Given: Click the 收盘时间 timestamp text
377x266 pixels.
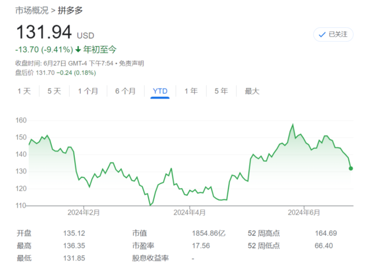Looking at the screenshot, I should coord(64,64).
